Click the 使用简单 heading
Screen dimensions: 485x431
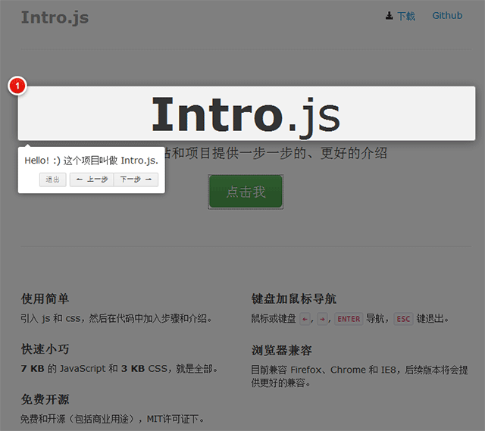(x=45, y=299)
